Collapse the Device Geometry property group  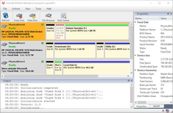pyautogui.click(x=135, y=70)
